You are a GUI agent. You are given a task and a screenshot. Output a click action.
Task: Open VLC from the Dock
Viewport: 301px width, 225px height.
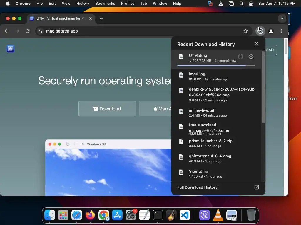tap(218, 215)
